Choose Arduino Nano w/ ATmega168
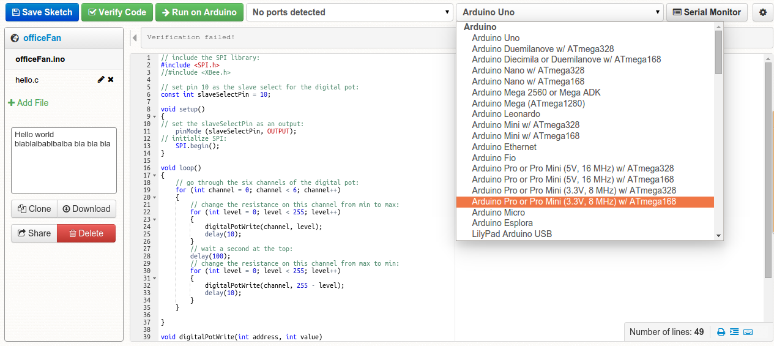The height and width of the screenshot is (346, 774). [585, 81]
